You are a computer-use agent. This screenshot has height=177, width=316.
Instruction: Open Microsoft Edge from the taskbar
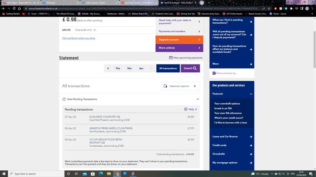[x=101, y=173]
